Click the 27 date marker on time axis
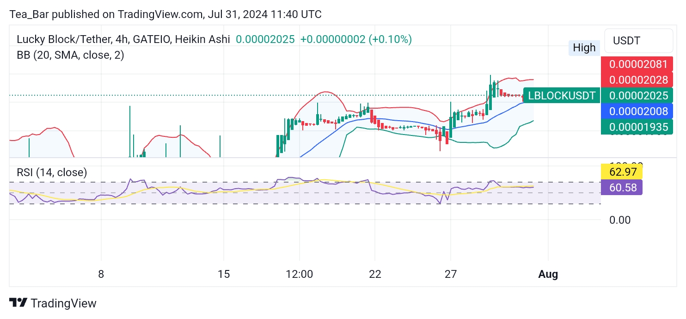686x319 pixels. [451, 274]
